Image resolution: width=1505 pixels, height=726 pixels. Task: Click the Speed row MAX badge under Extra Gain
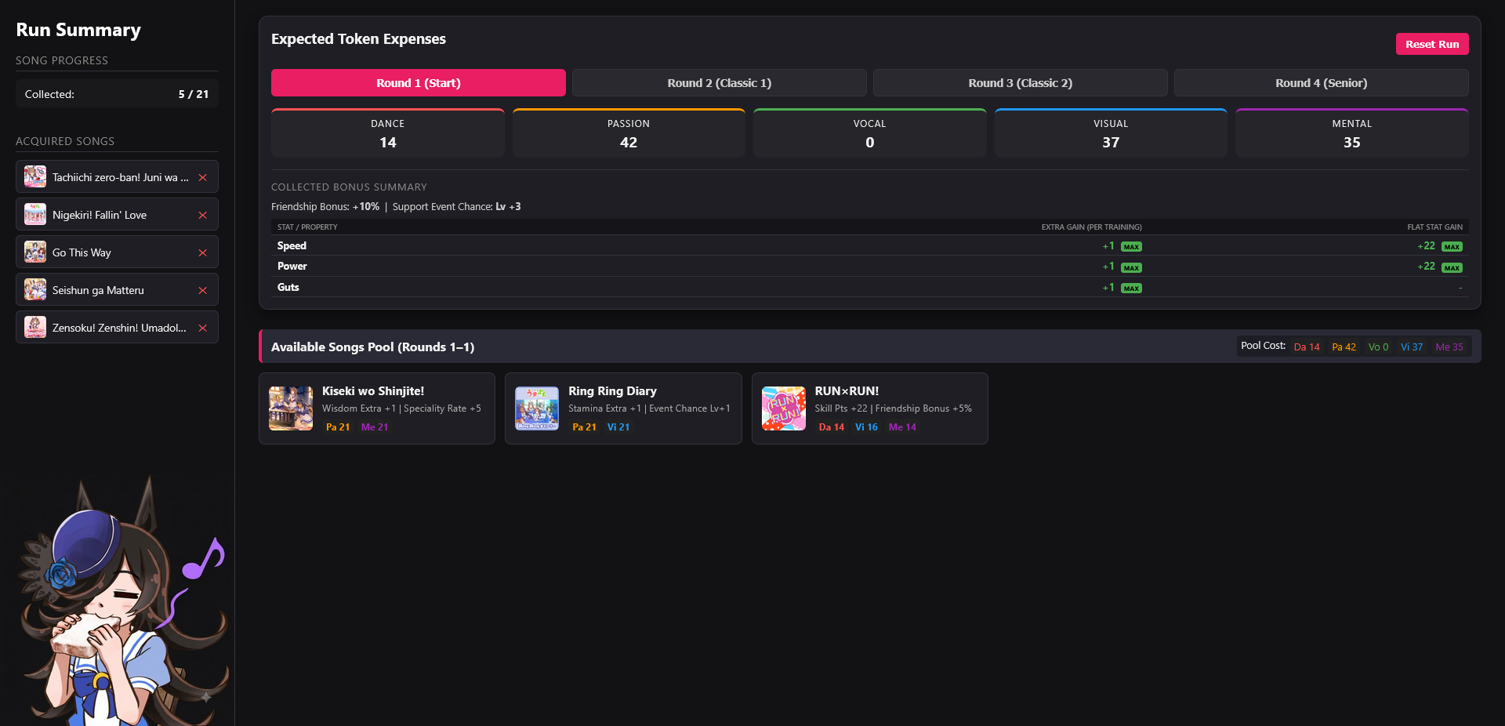coord(1131,247)
